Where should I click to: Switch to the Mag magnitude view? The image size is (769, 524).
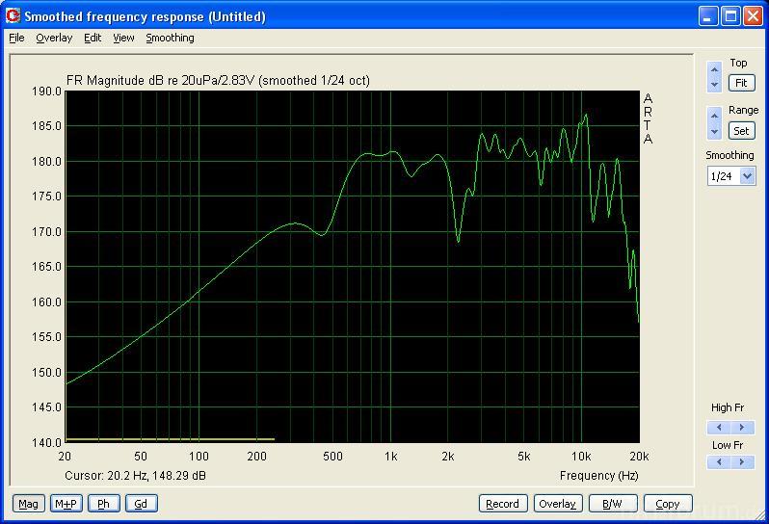(28, 503)
